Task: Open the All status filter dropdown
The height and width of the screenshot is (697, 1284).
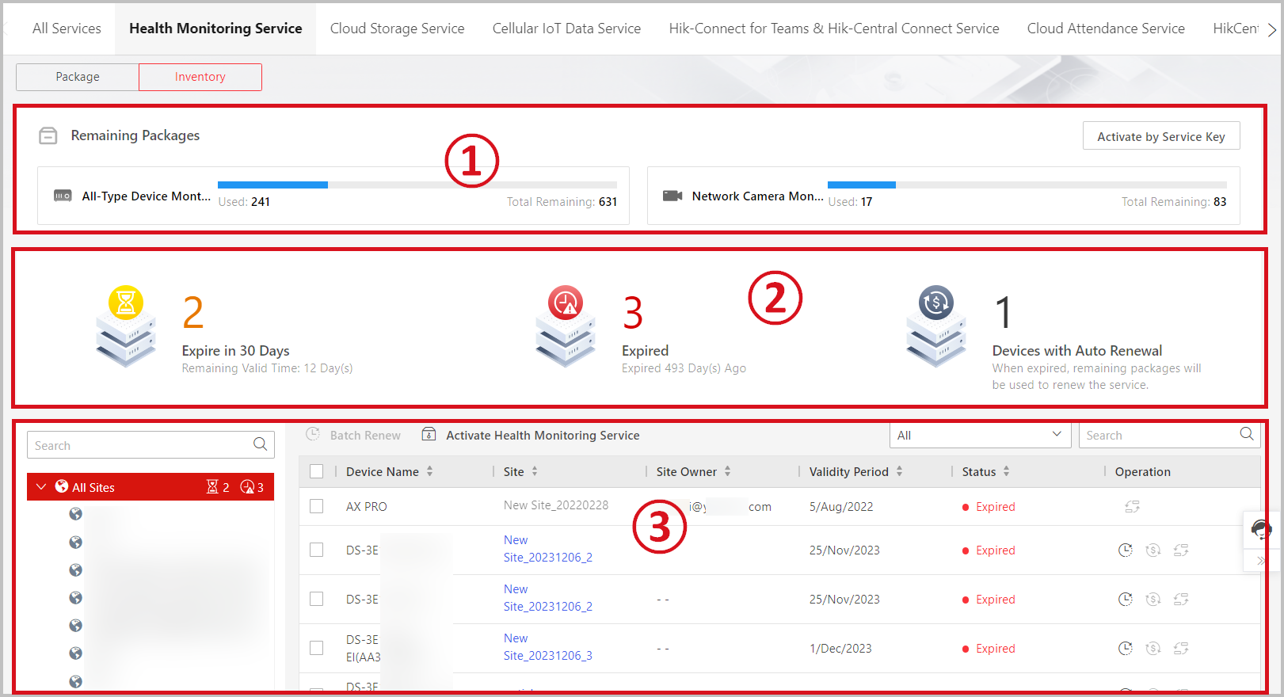Action: pos(980,435)
